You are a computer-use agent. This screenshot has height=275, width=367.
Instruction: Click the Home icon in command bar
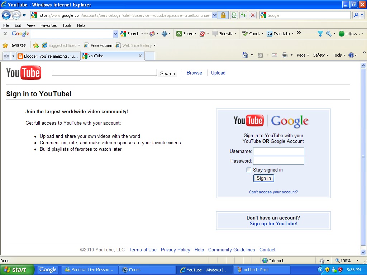click(x=245, y=55)
